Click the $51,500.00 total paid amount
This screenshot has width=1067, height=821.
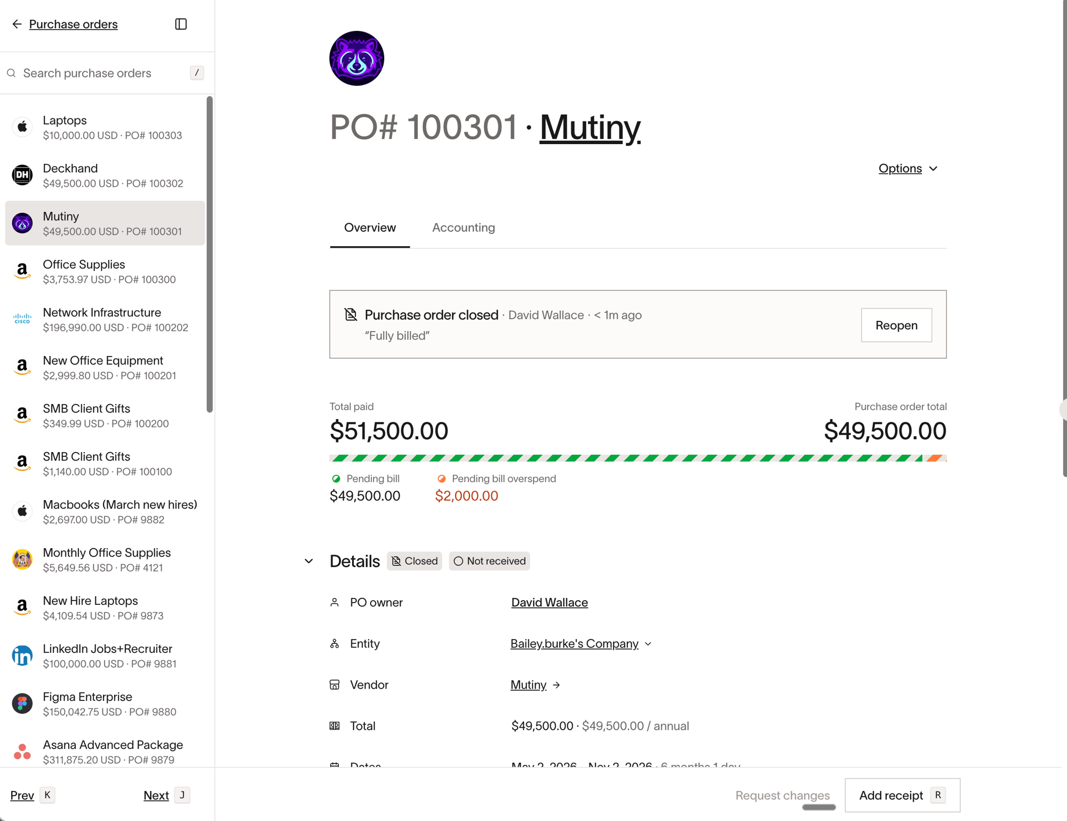click(389, 431)
